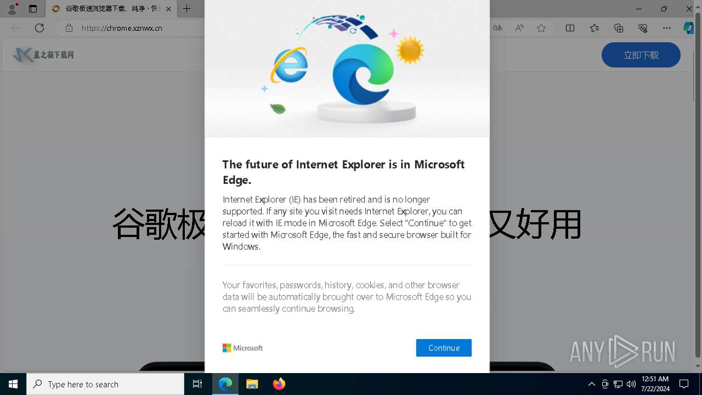Click the Microsoft logo in the dialog
Image resolution: width=702 pixels, height=395 pixels.
pyautogui.click(x=242, y=348)
